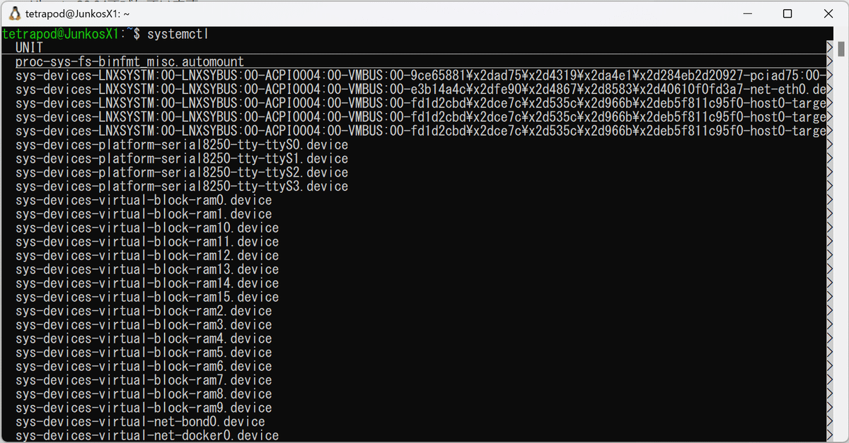Select the proc-sys-fs-binfmt_misc.automount entry
The width and height of the screenshot is (849, 443).
tap(127, 61)
